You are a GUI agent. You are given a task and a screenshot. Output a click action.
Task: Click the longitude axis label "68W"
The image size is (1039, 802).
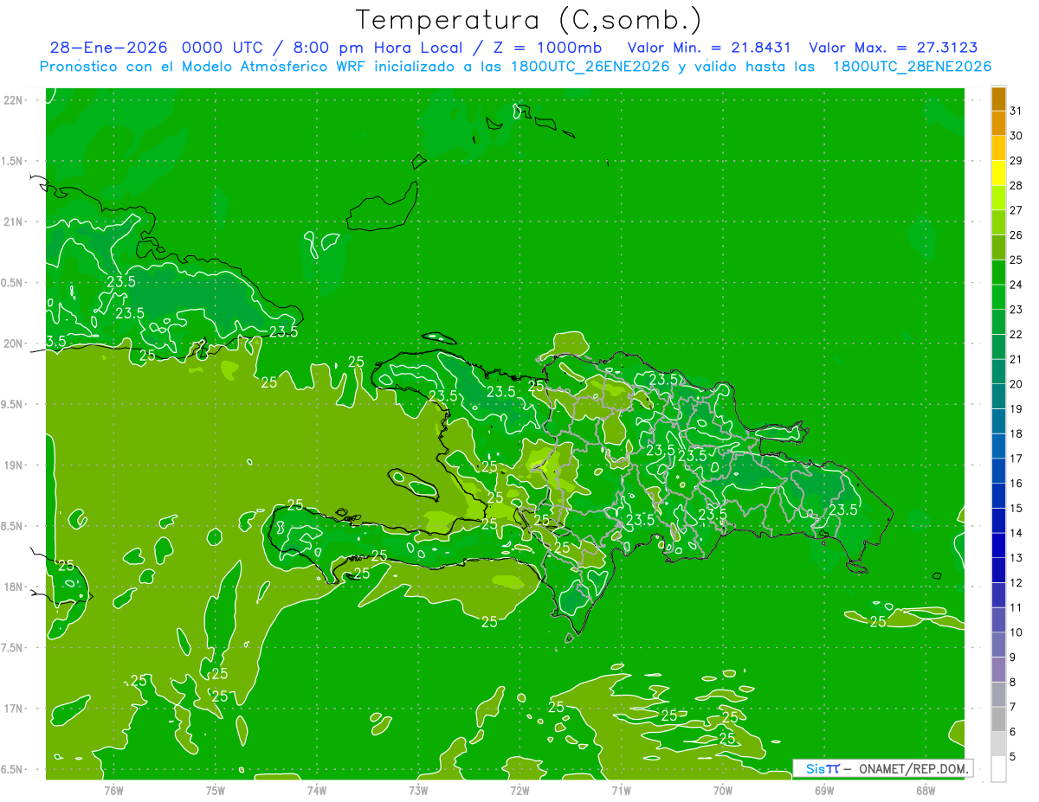[926, 790]
